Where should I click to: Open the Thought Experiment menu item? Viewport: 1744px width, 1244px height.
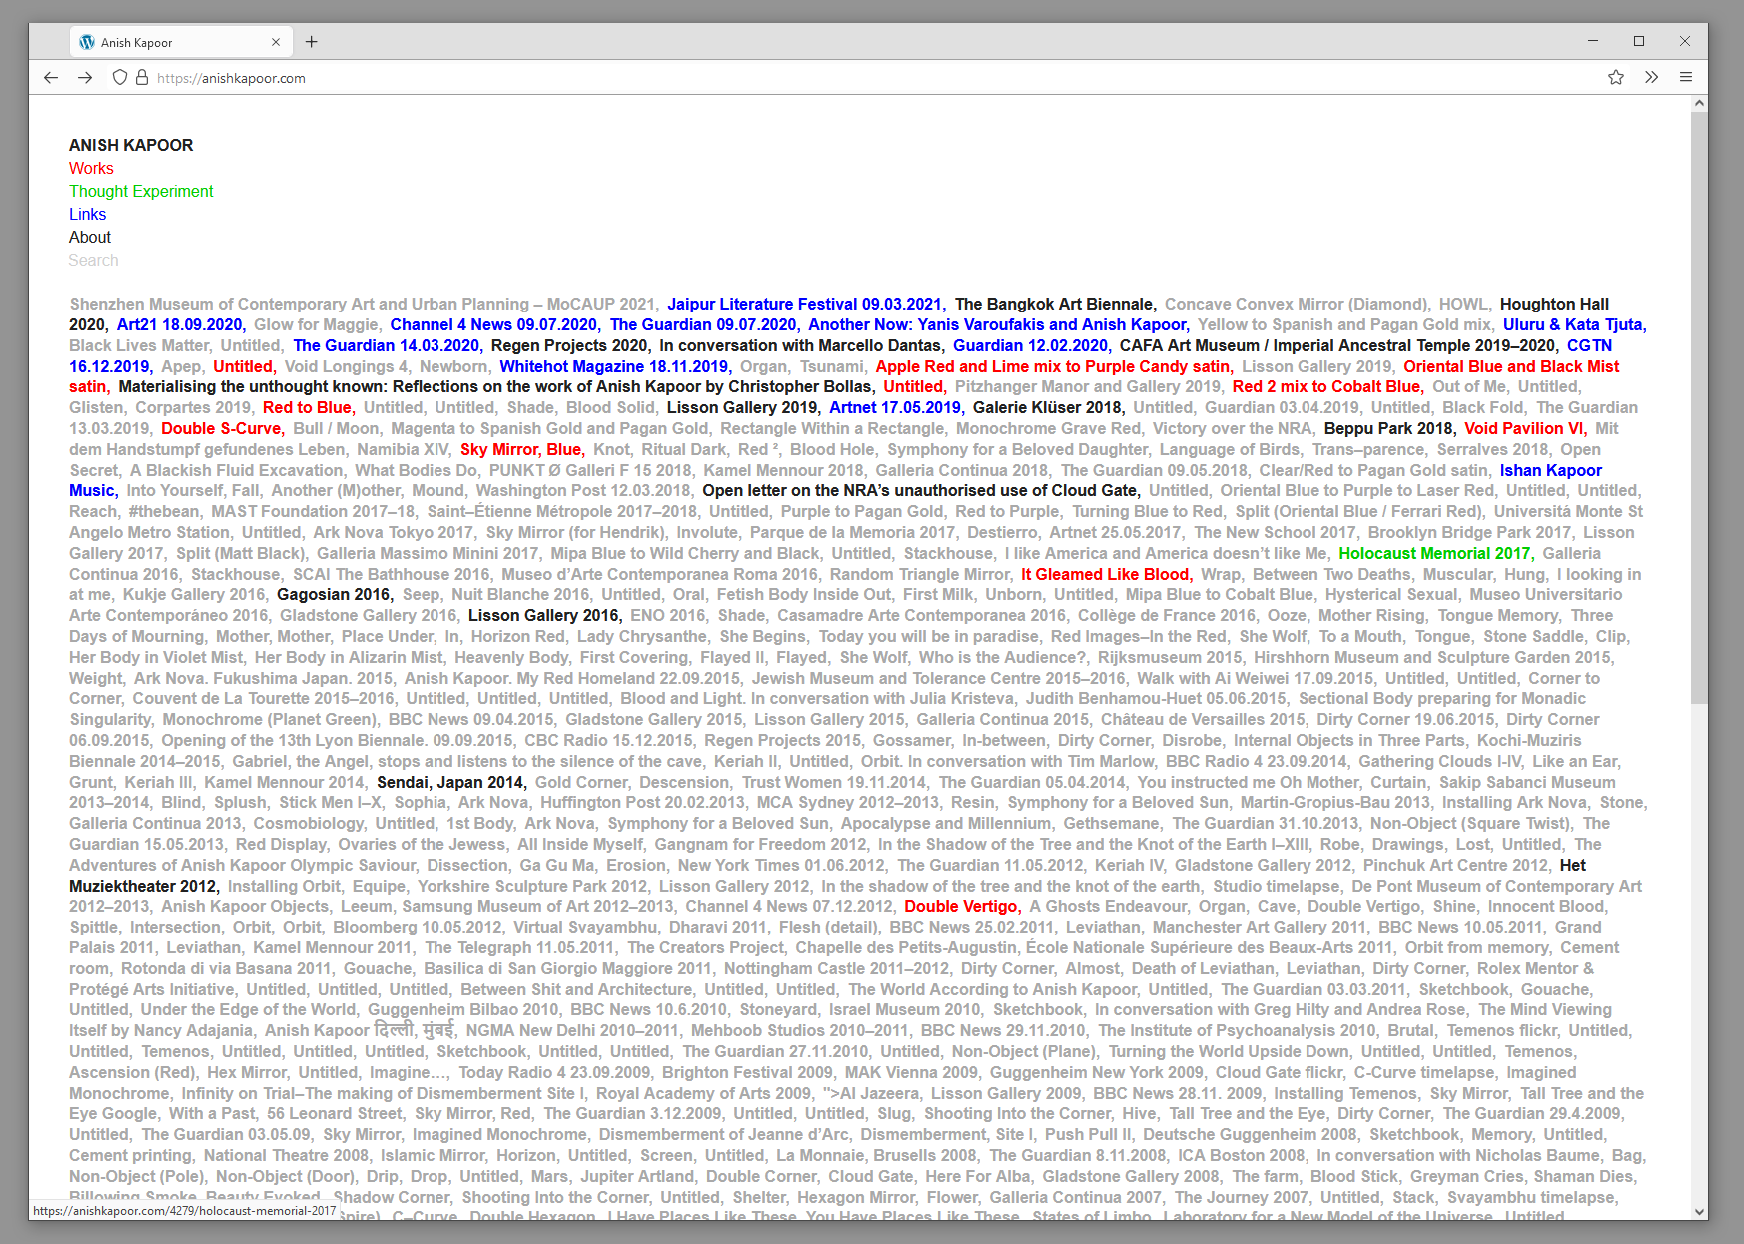141,191
